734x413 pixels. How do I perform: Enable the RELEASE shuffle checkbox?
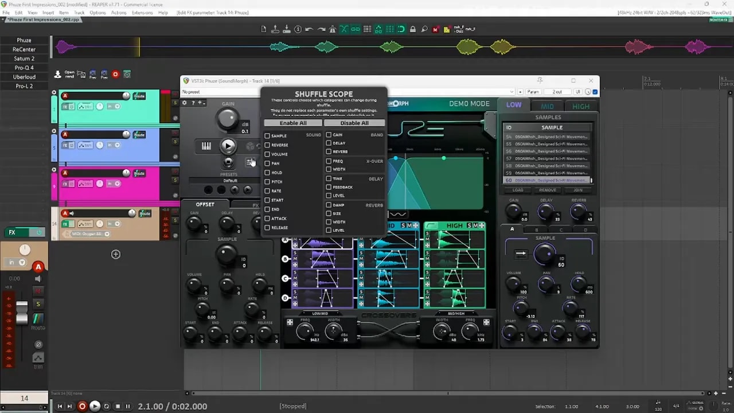[x=267, y=228]
